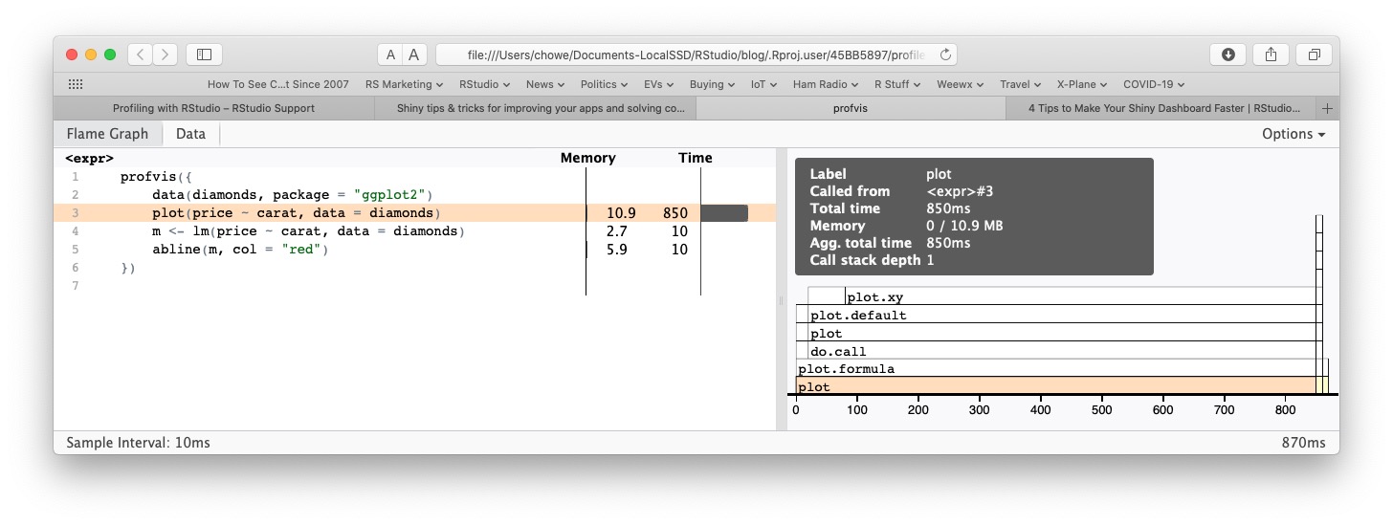Screen dimensions: 1393x525
Task: Switch to Profiling with RStudio browser tab
Action: point(213,108)
